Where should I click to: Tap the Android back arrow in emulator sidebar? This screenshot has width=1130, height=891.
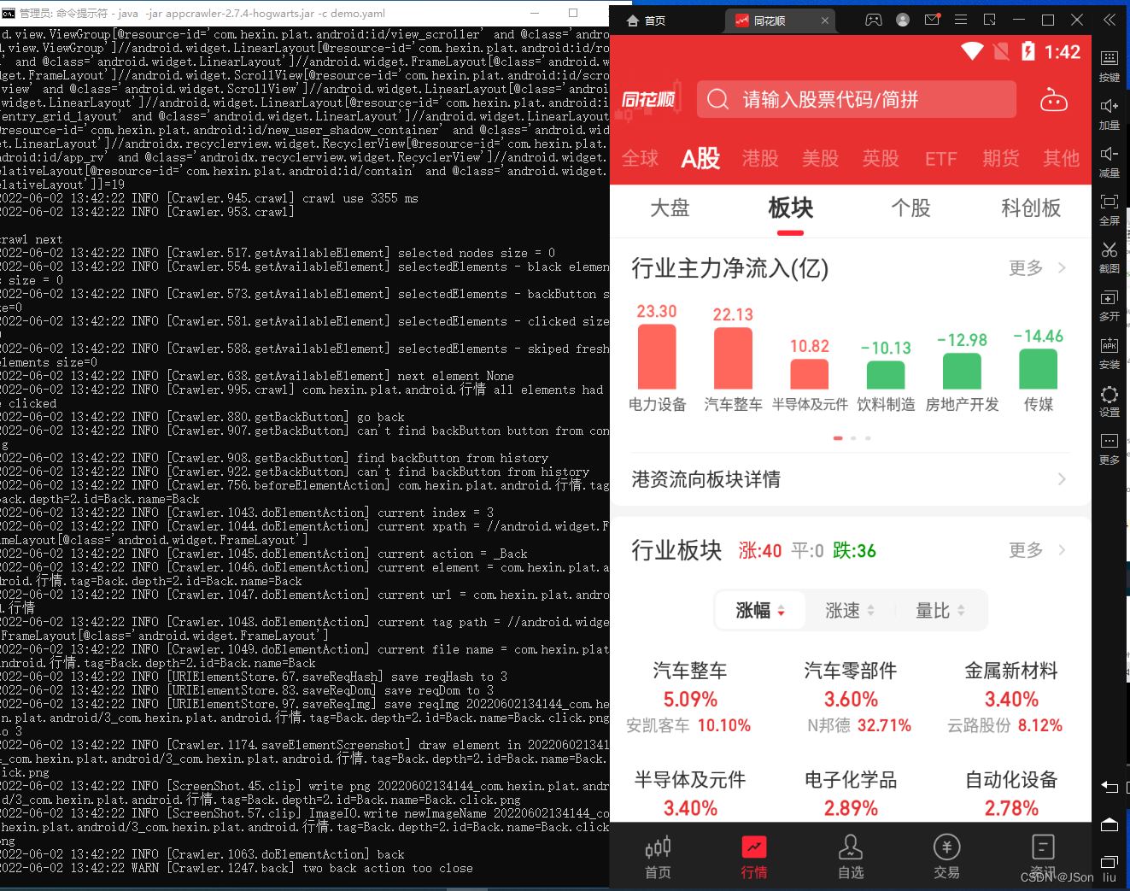coord(1109,787)
